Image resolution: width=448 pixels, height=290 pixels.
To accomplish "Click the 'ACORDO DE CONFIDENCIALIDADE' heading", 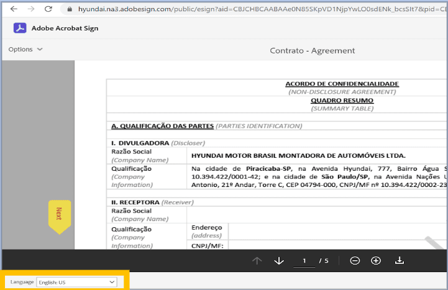I will tap(342, 84).
